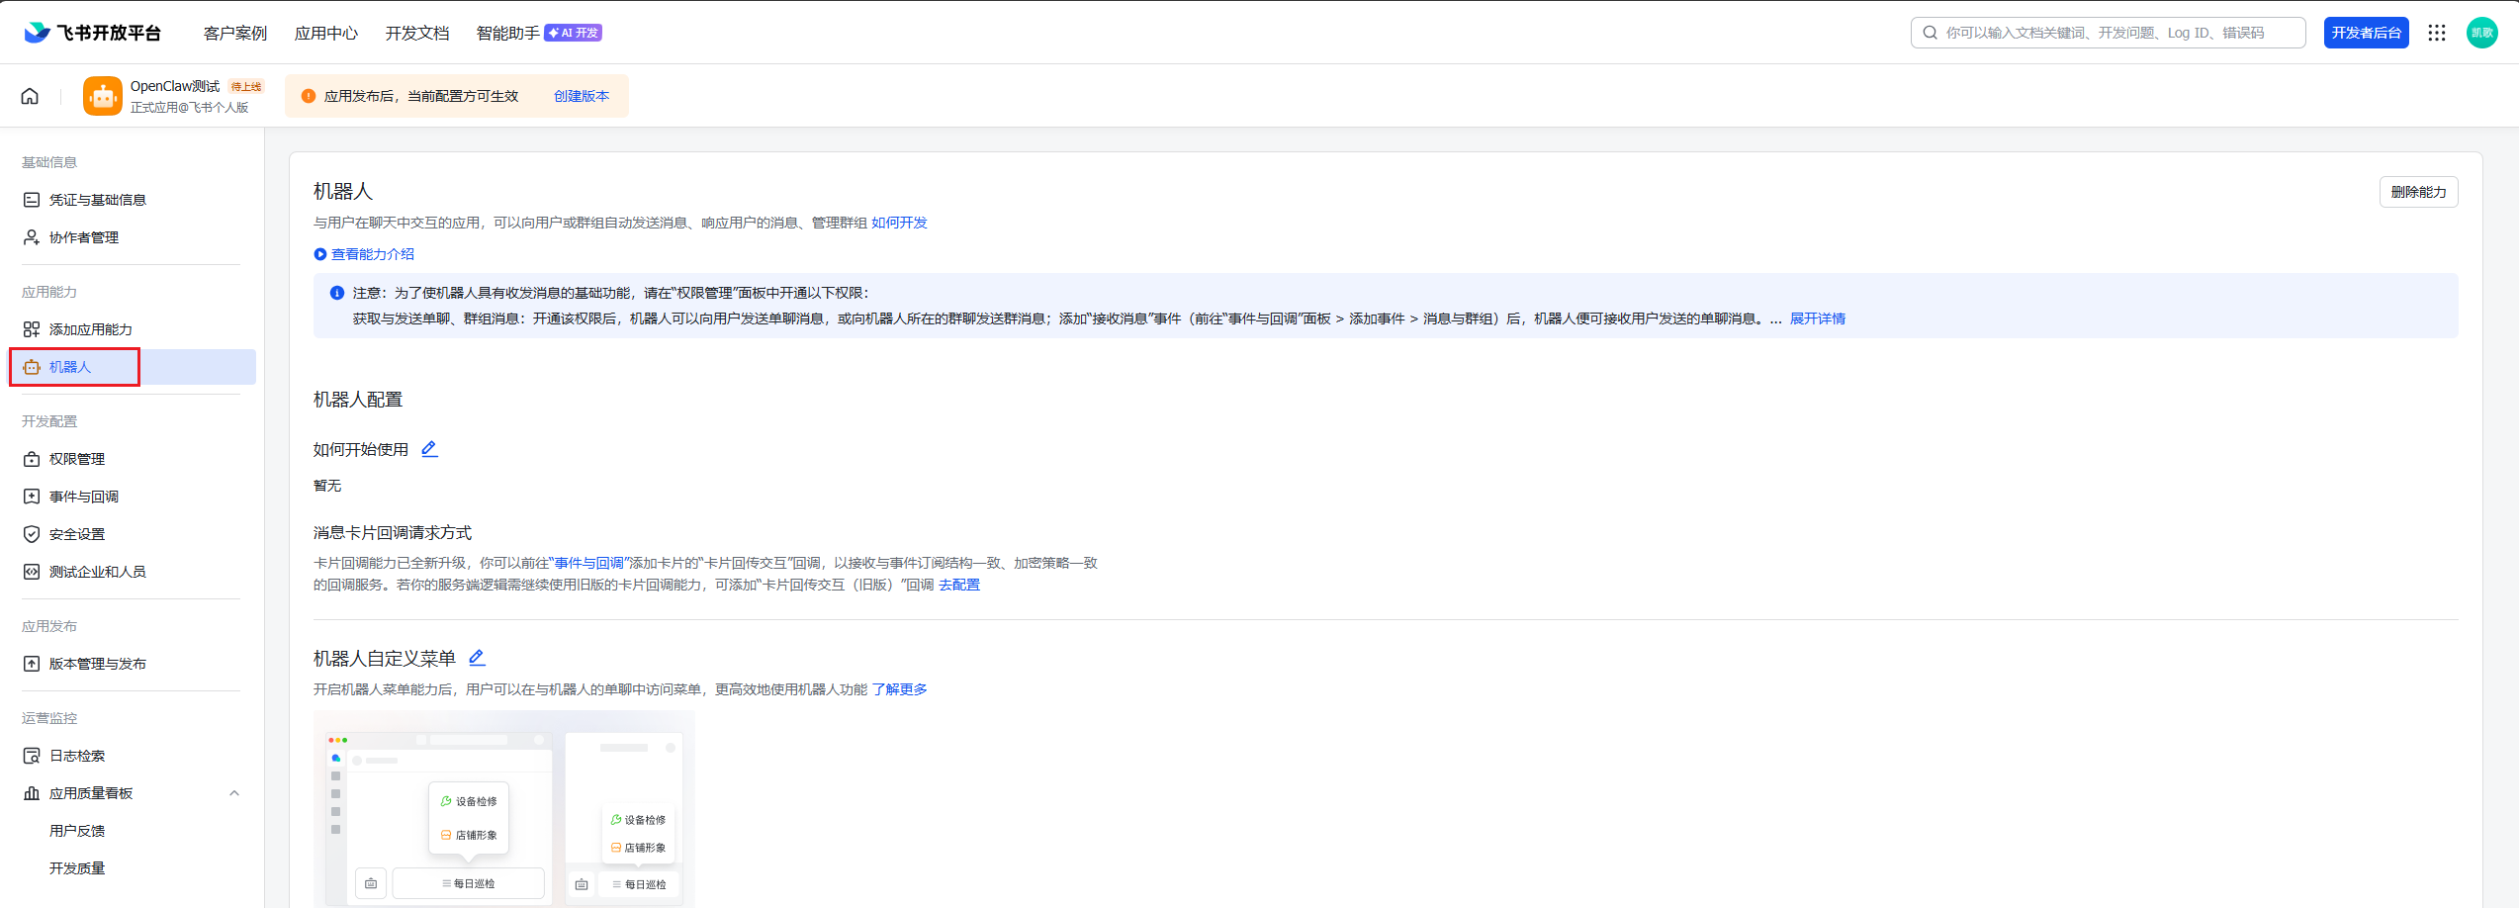
Task: Click the 创建版本 link
Action: [x=582, y=96]
